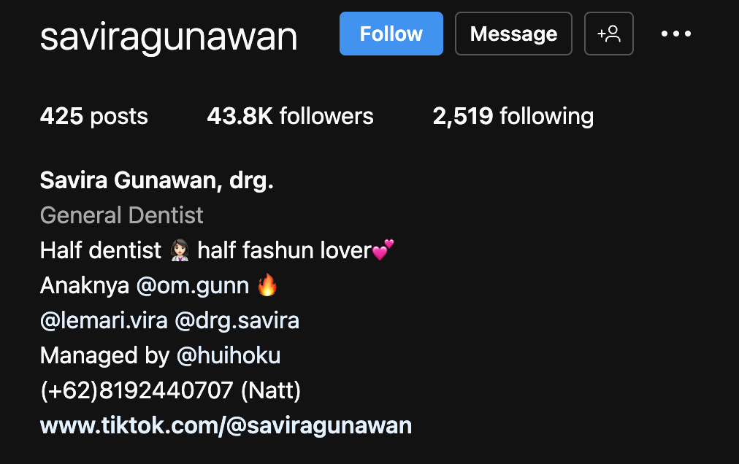Viewport: 739px width, 464px height.
Task: Click the blue Follow button
Action: [x=391, y=34]
